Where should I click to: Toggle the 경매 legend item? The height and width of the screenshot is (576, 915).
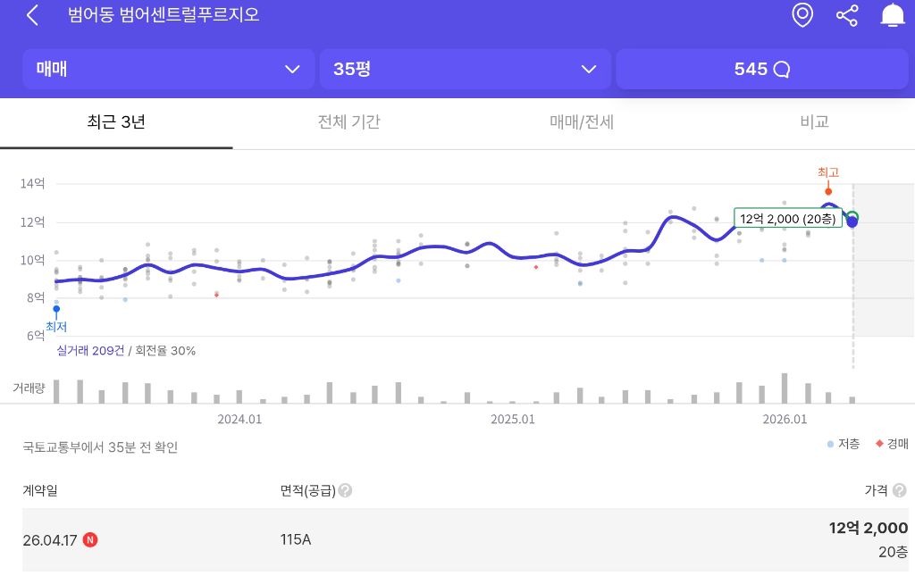893,444
